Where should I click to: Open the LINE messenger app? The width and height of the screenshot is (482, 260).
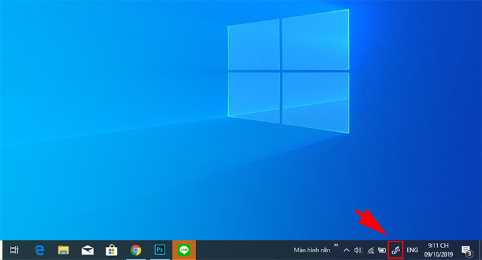184,250
